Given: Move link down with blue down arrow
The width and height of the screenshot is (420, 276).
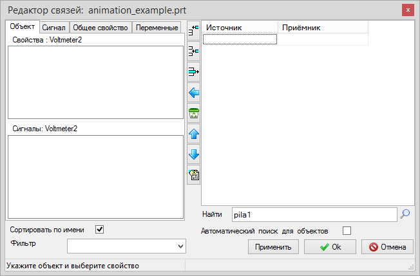Looking at the screenshot, I should pyautogui.click(x=193, y=154).
